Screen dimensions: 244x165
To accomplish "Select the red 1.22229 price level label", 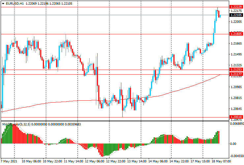I will click(236, 7).
